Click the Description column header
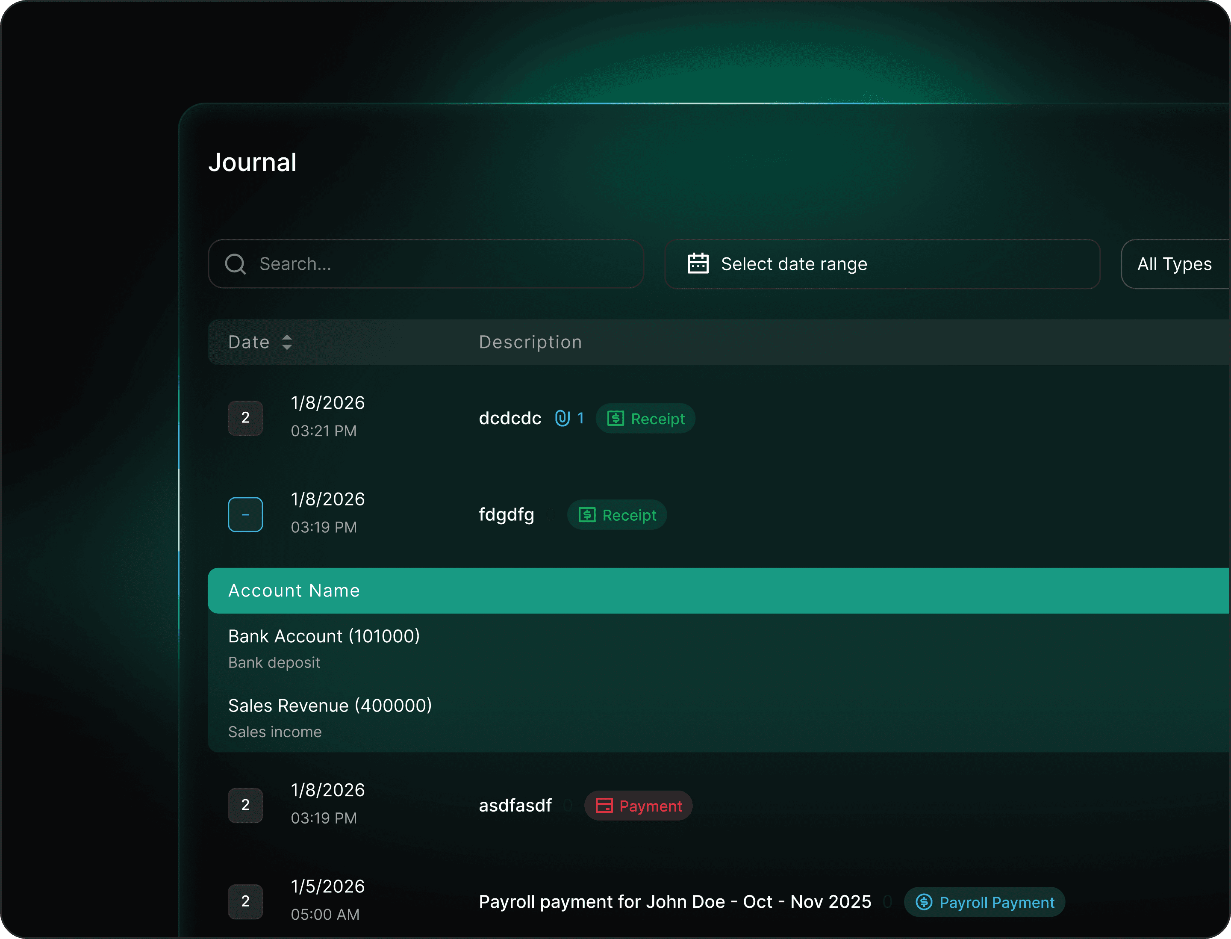1231x939 pixels. click(530, 342)
